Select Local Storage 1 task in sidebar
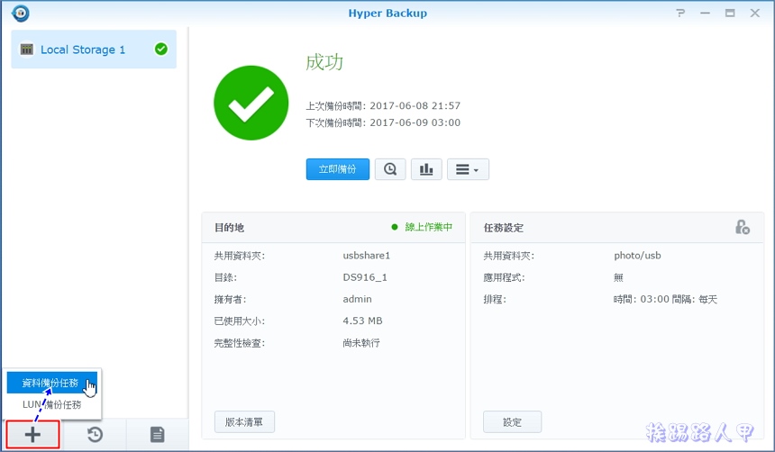 [94, 50]
